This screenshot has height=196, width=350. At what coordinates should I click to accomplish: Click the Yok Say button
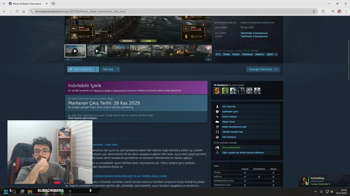coord(108,69)
